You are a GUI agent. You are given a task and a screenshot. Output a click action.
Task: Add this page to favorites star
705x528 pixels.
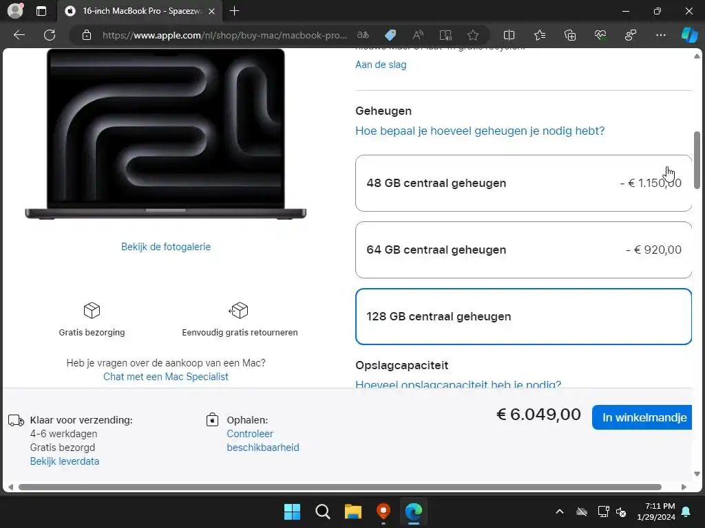pyautogui.click(x=472, y=35)
